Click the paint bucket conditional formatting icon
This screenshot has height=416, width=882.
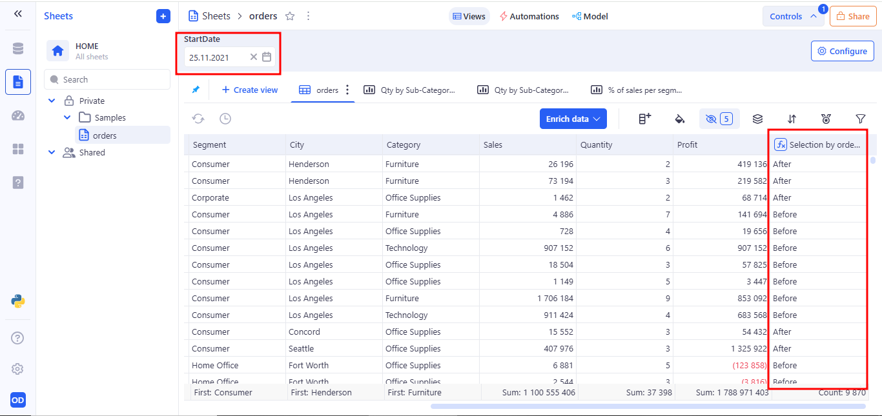point(679,119)
